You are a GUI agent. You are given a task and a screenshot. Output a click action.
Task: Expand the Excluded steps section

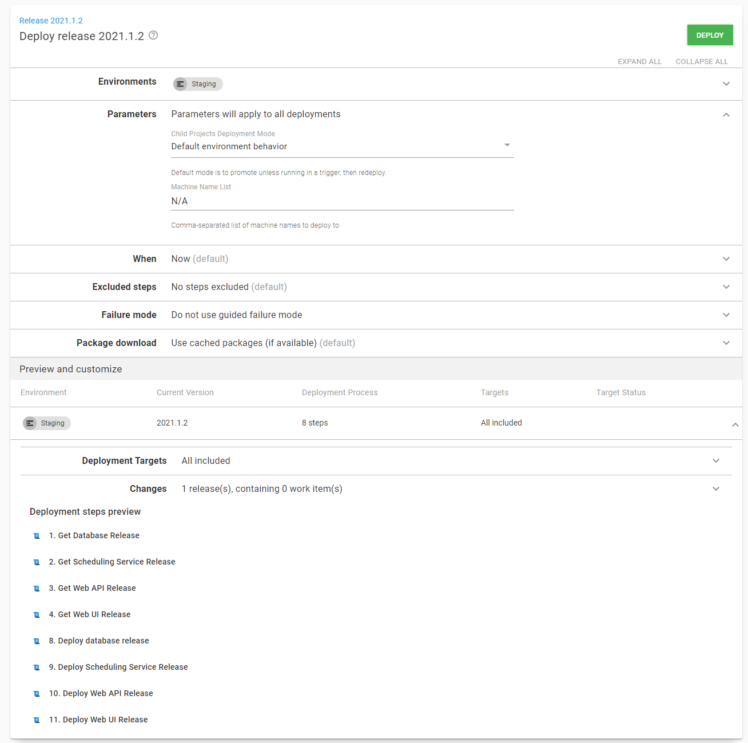point(726,287)
